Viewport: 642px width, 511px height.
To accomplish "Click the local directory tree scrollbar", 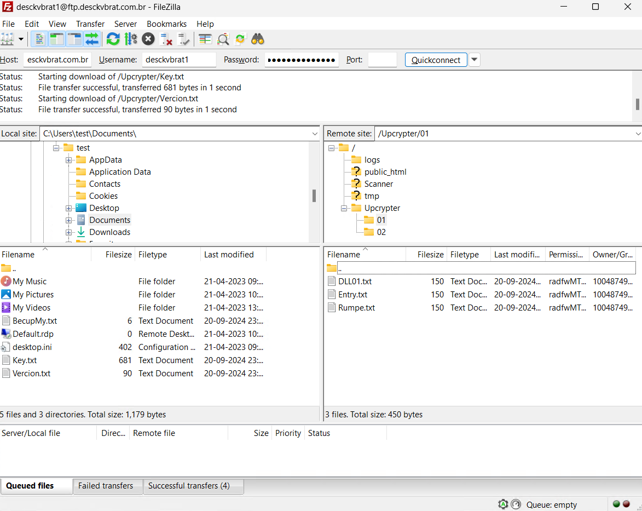I will point(314,196).
